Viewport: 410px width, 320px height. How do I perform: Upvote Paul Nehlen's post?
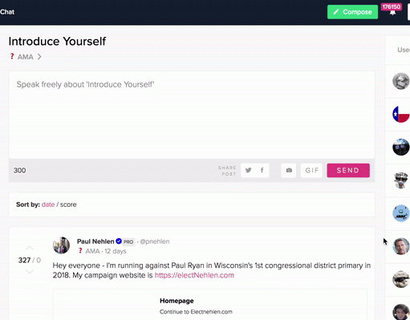(x=30, y=249)
